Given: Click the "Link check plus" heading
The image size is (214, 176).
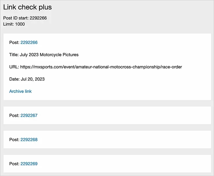Looking at the screenshot, I should (28, 7).
